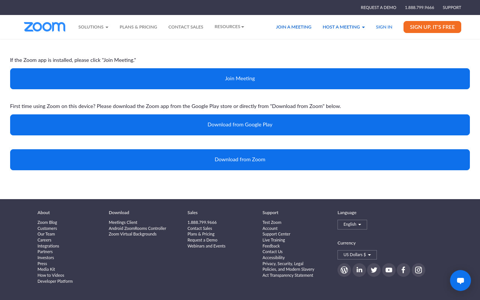
Task: Open the YouTube social icon
Action: coord(389,270)
